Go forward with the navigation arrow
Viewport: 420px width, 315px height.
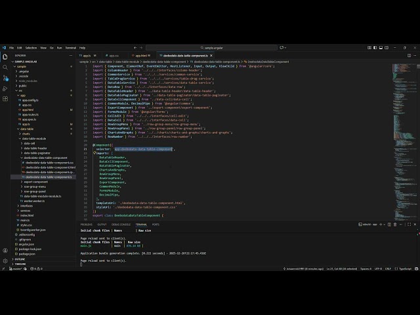(x=141, y=48)
